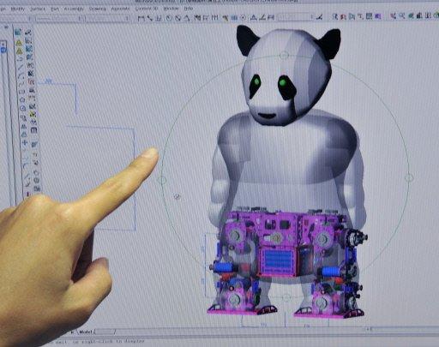Pick the circle drawing tool in left toolbar
Screen dimensions: 439x347
(22, 108)
